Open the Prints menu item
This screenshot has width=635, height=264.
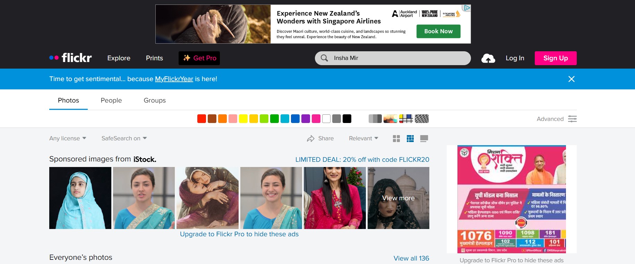point(154,58)
